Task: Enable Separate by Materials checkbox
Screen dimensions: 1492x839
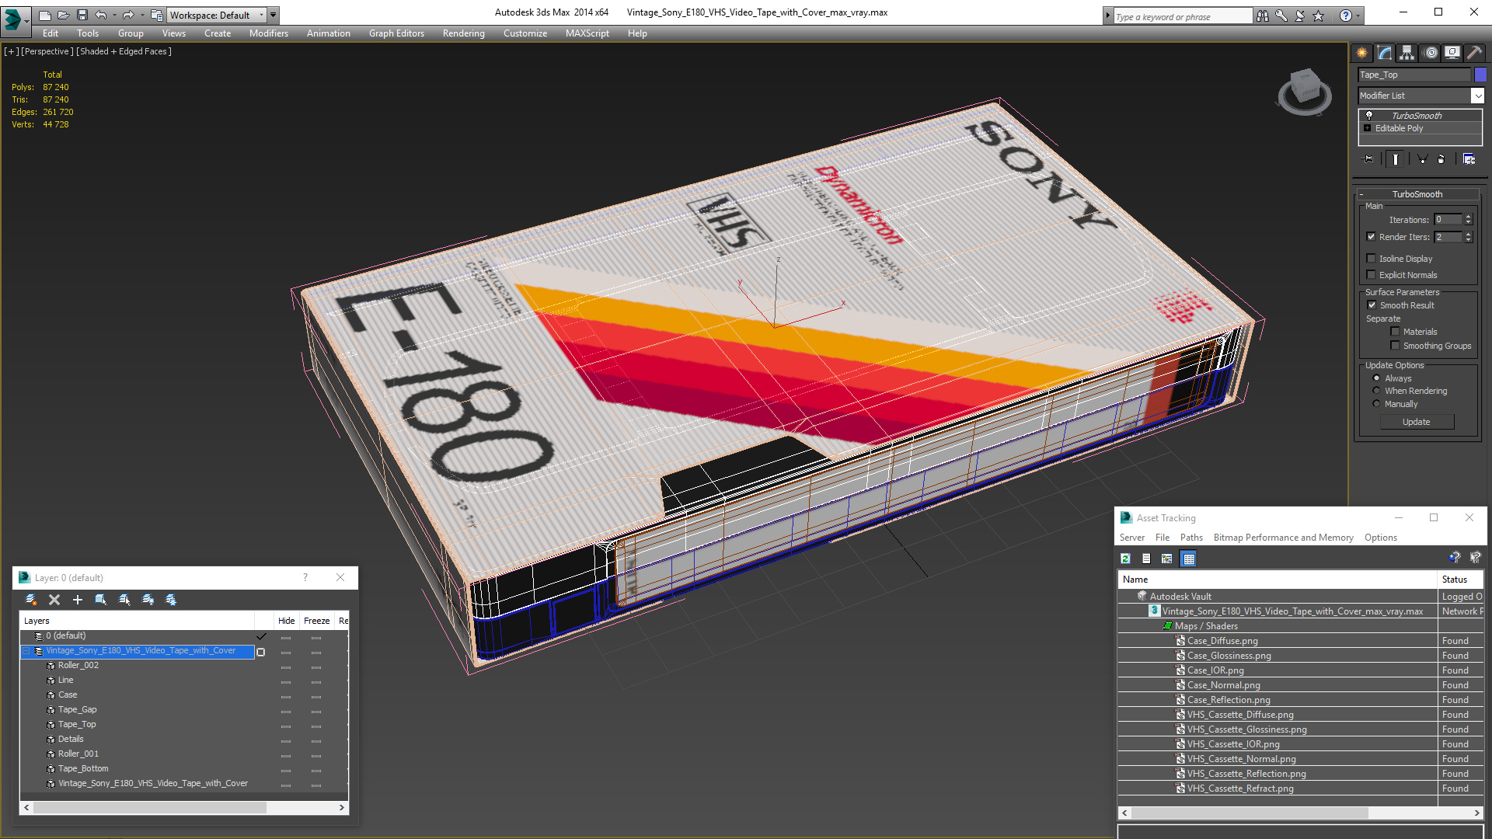Action: 1395,332
